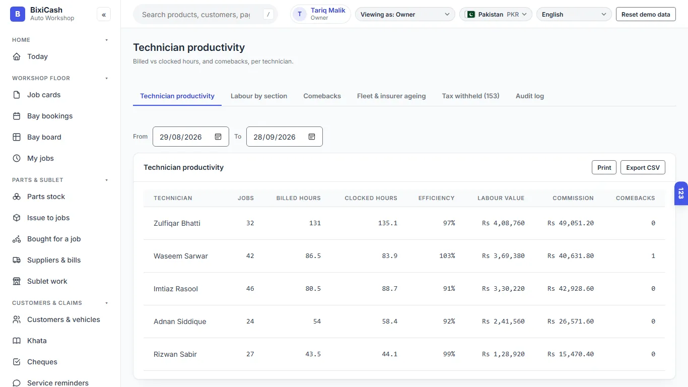
Task: Open Issue to jobs via its package icon
Action: click(x=17, y=218)
